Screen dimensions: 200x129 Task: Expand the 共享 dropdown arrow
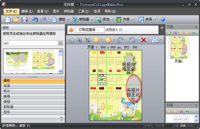pyautogui.click(x=133, y=20)
